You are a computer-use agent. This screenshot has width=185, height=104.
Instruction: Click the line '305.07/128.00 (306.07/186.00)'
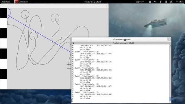tap(96, 70)
